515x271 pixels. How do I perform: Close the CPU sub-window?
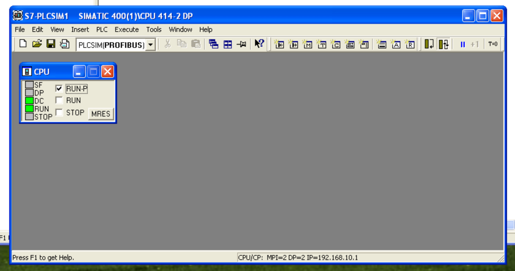[108, 72]
